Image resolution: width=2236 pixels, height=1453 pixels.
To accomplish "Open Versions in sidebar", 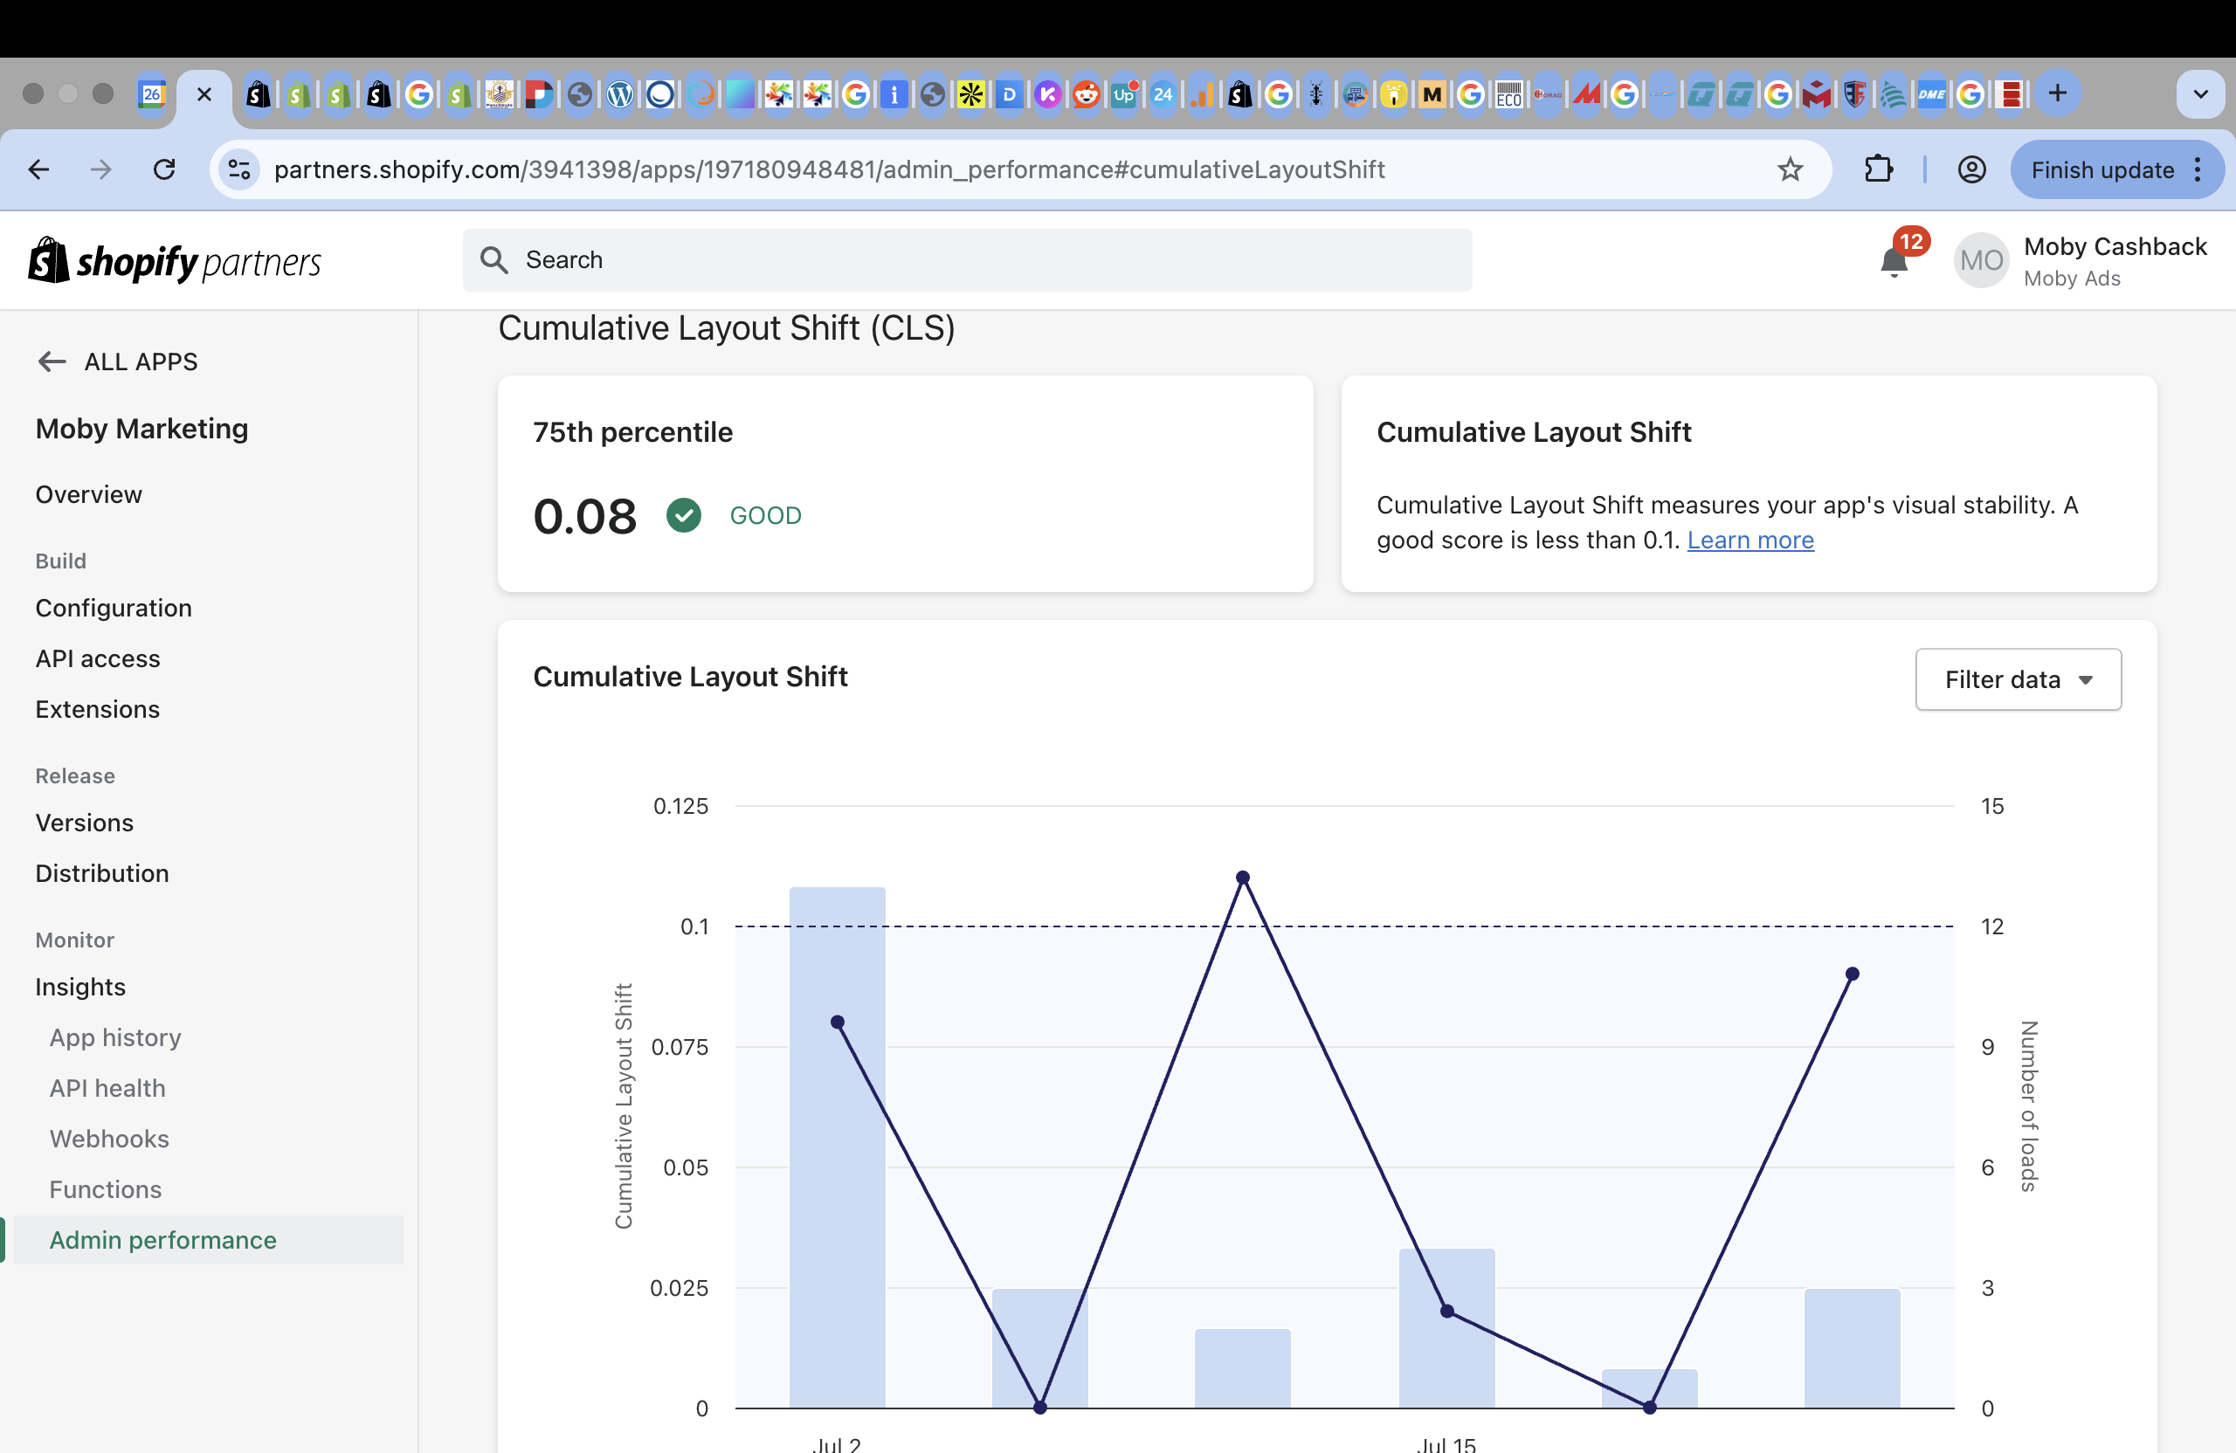I will pos(85,823).
